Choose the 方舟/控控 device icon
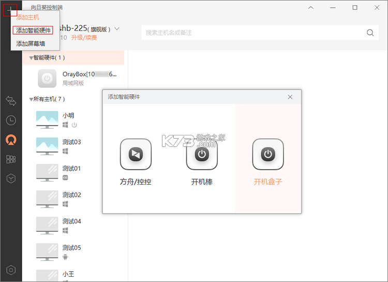 (136, 154)
